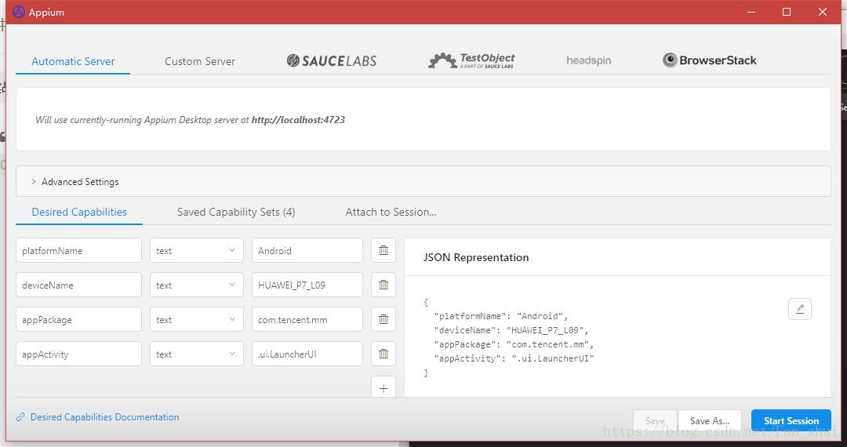Click the disabled Save button
The image size is (847, 447).
[655, 420]
